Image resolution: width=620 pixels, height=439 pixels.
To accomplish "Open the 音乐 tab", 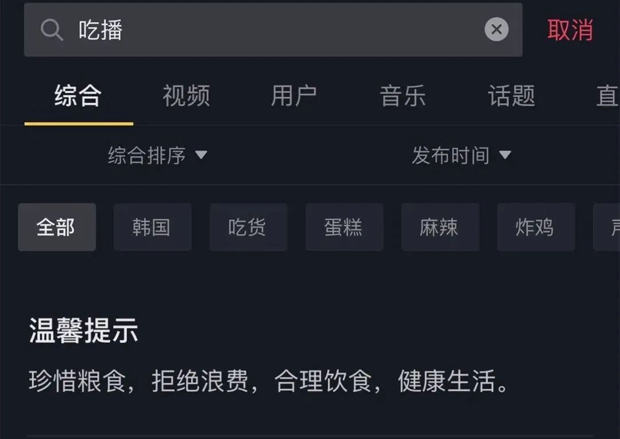I will pyautogui.click(x=402, y=96).
